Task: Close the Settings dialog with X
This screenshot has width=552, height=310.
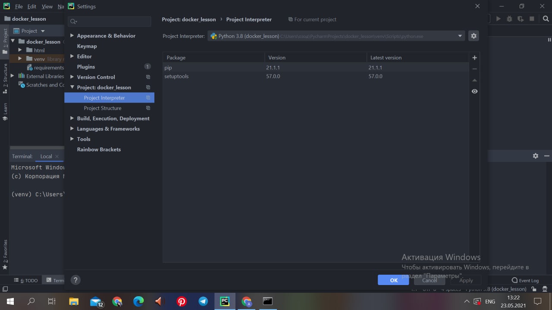Action: [x=477, y=6]
